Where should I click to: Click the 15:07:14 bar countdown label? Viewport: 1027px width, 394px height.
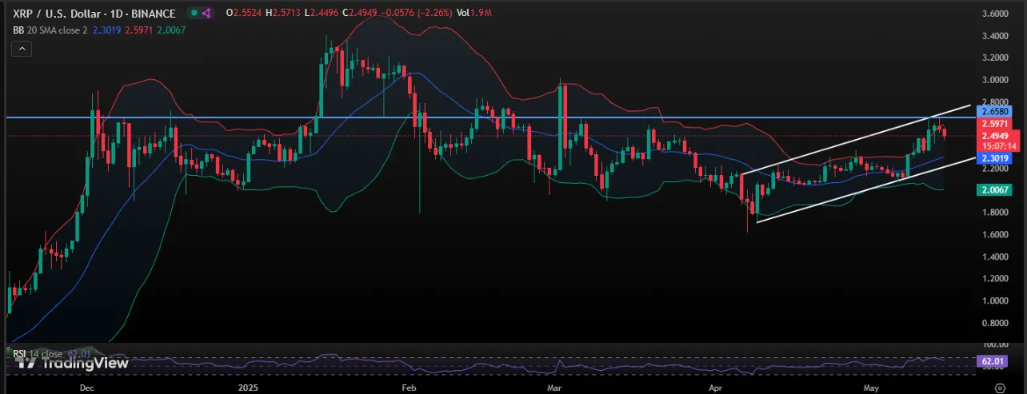998,146
